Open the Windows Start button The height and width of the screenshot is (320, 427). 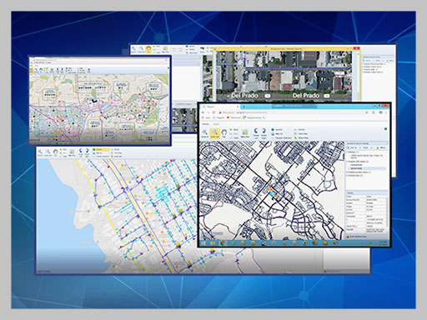(x=203, y=243)
